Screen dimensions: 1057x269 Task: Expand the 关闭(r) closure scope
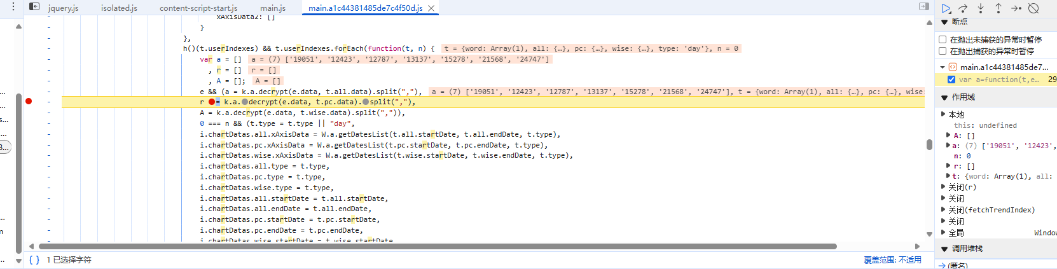pyautogui.click(x=943, y=187)
